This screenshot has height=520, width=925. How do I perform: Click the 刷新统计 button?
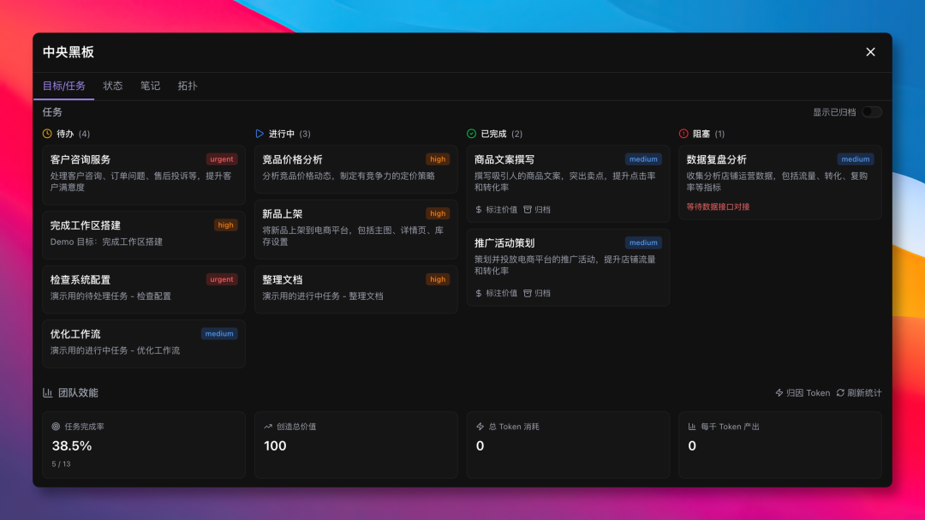pos(859,393)
